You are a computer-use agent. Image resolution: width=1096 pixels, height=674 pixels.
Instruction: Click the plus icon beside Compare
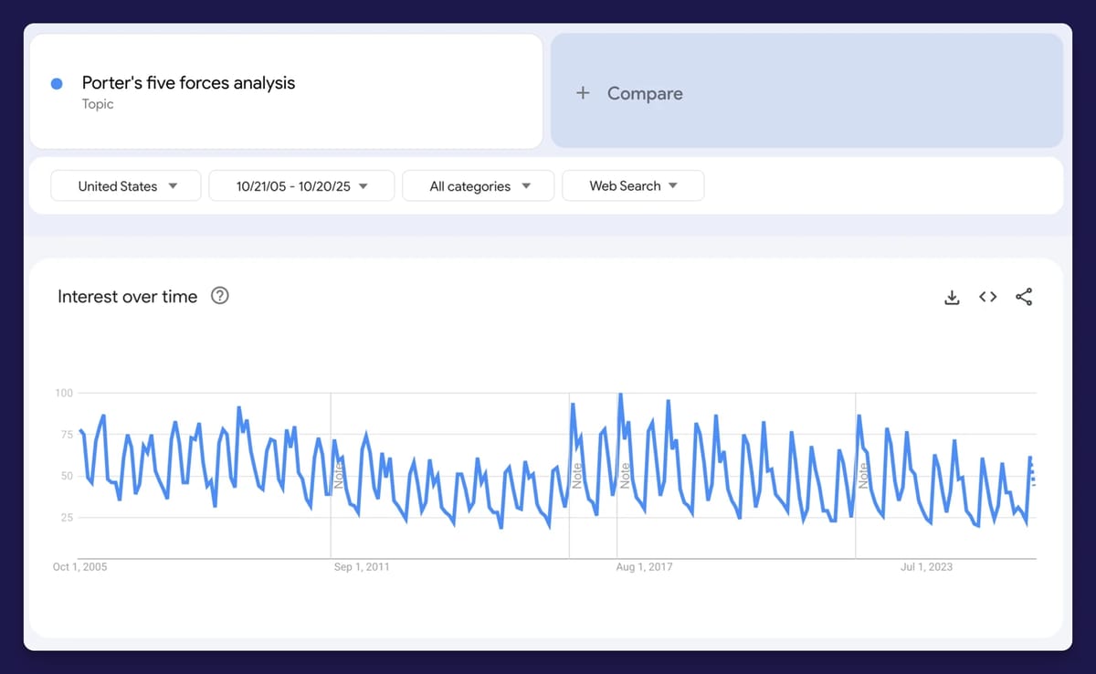click(x=583, y=93)
